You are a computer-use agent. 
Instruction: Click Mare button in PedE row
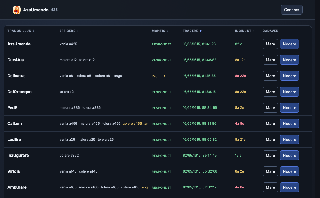[x=270, y=108]
